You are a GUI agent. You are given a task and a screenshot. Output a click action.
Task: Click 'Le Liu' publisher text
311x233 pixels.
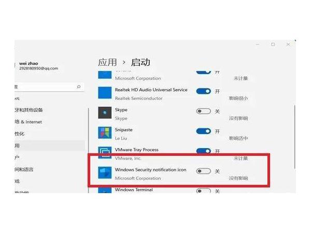(121, 138)
